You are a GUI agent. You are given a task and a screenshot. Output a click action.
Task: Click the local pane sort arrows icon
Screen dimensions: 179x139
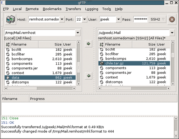[x=7, y=44]
